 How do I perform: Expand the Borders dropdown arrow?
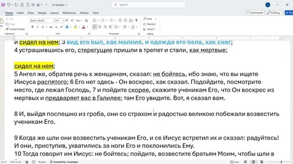tap(137, 27)
